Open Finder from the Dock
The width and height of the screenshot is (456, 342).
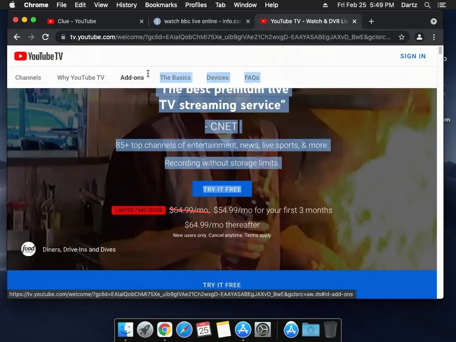pyautogui.click(x=126, y=330)
